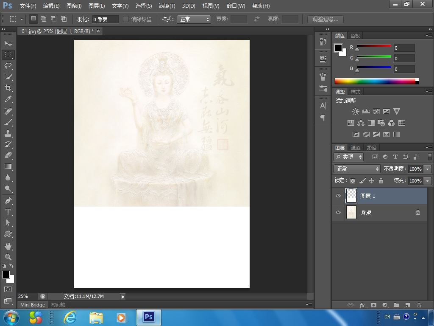This screenshot has width=434, height=326.
Task: Open the Color panel flyout menu
Action: click(429, 36)
